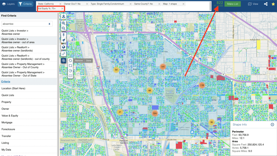The height and width of the screenshot is (156, 277).
Task: Click the Find Criteria panel scrollbar
Action: point(58,84)
